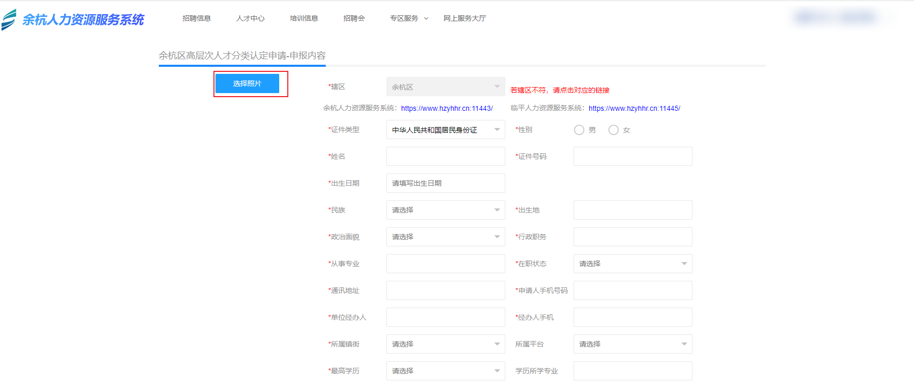Go to the 人才中心 menu item
Image resolution: width=914 pixels, height=384 pixels.
[250, 18]
